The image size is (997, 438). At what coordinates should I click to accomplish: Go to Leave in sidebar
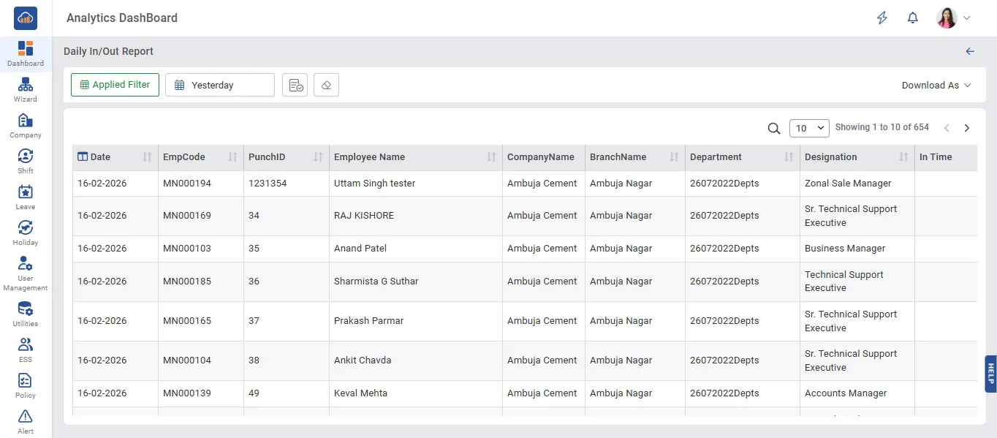coord(26,197)
